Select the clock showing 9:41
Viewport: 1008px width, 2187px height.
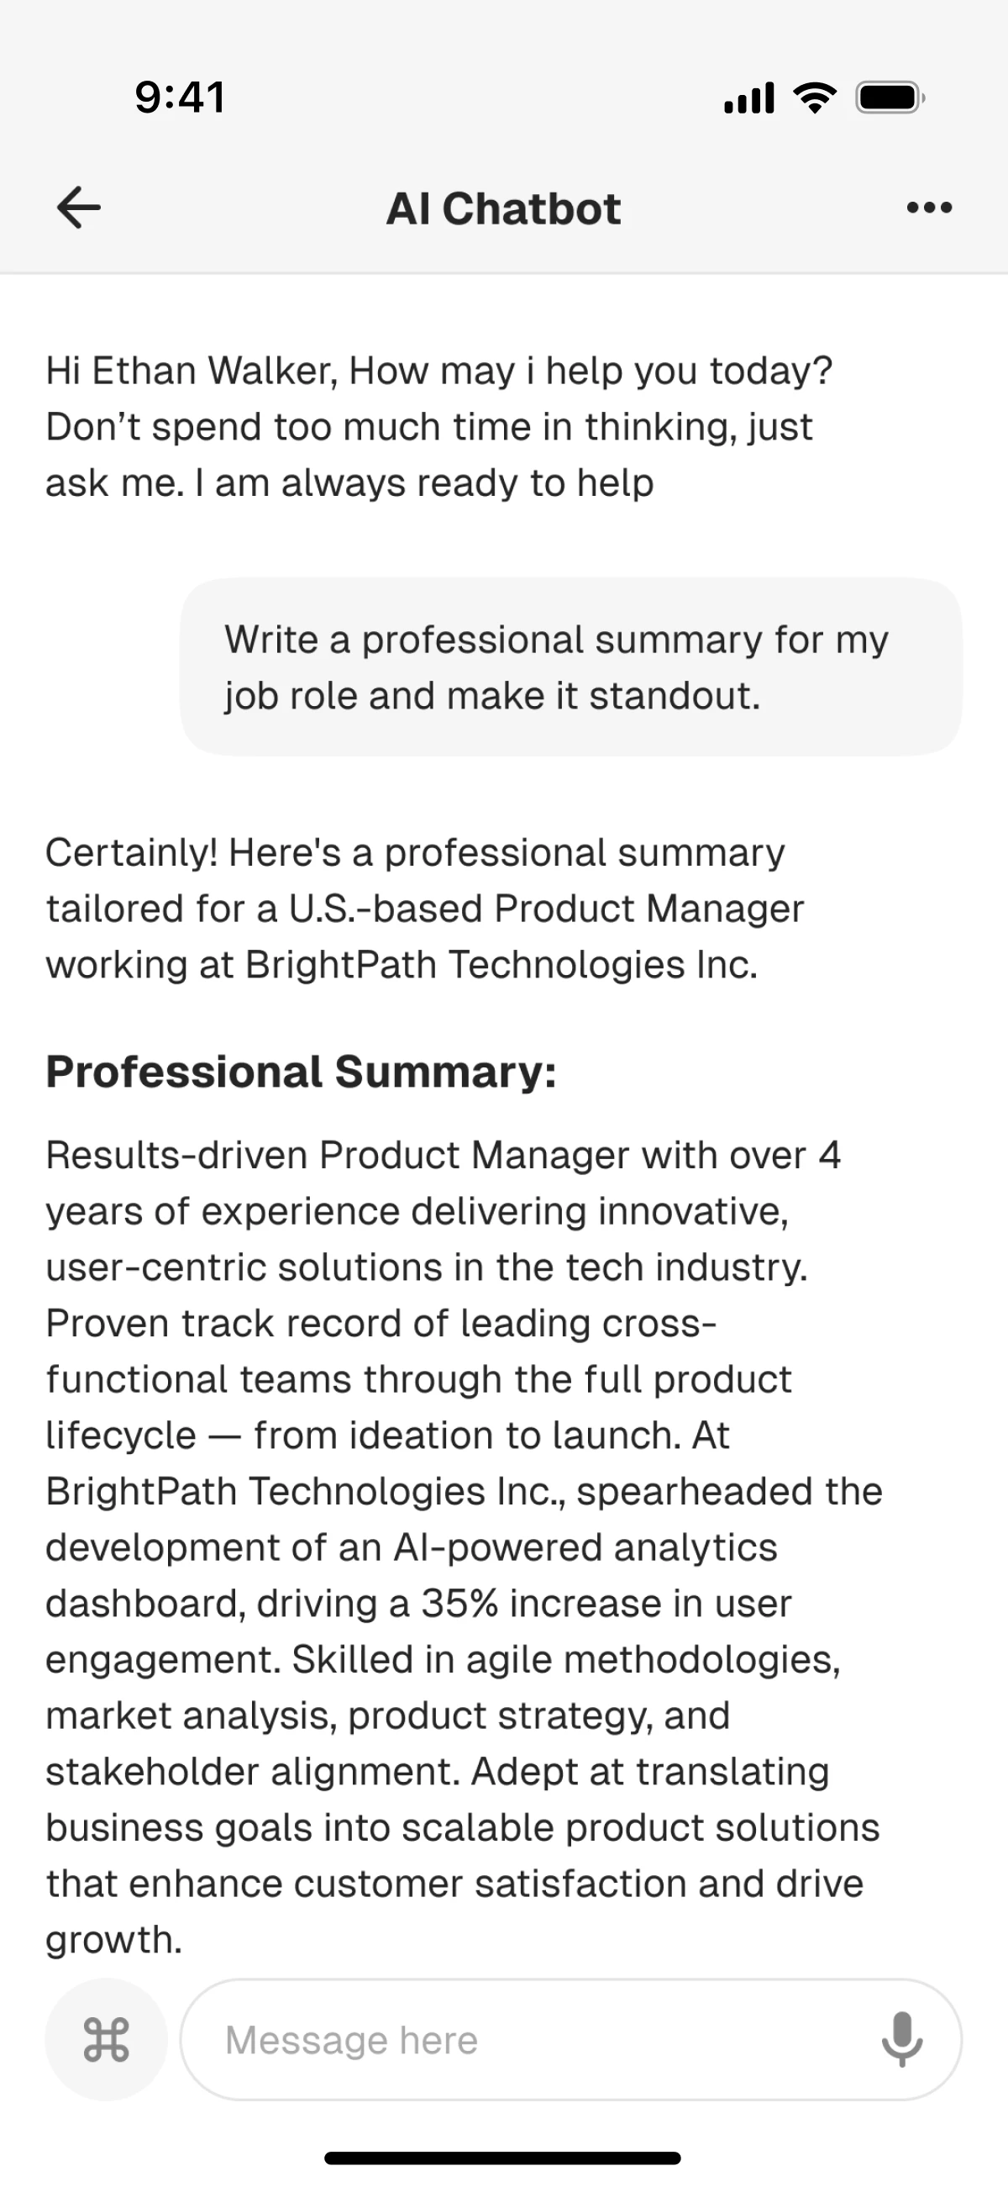click(x=179, y=95)
